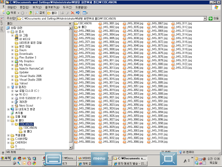Click the blue Undo arrow icon

[78, 13]
